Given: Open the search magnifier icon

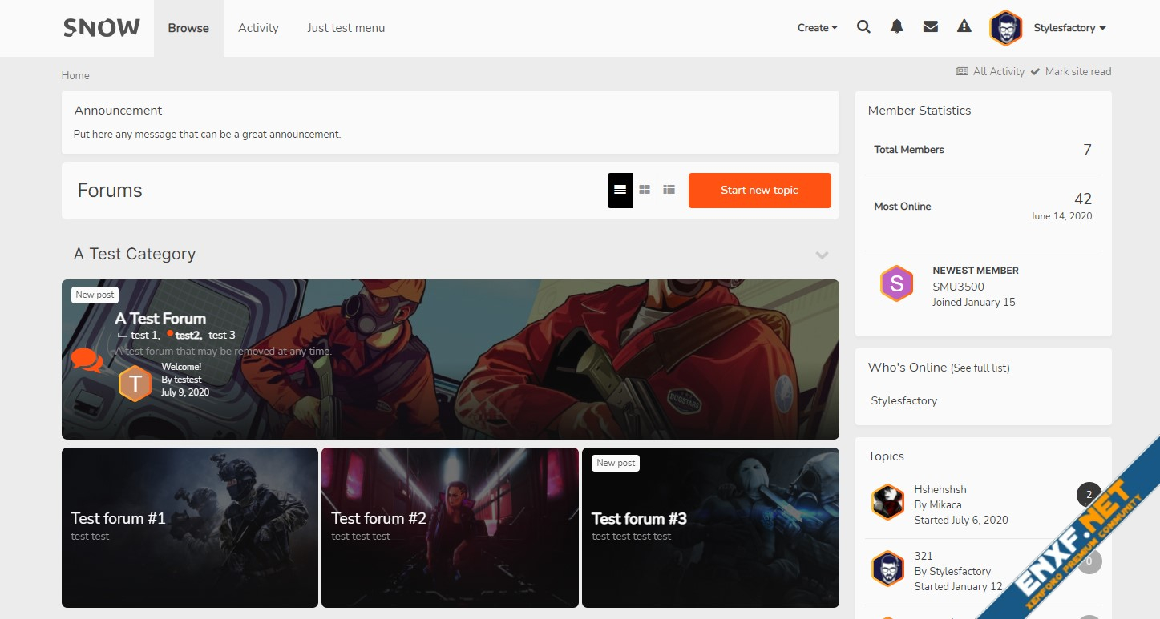Looking at the screenshot, I should click(863, 27).
